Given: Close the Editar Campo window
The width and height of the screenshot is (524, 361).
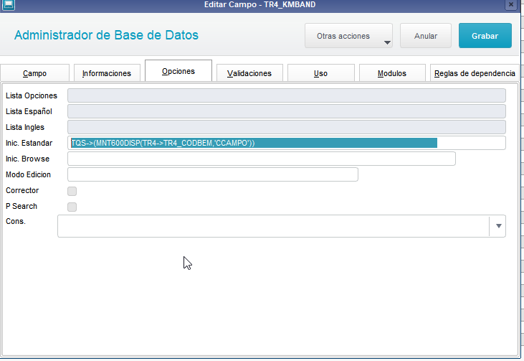Looking at the screenshot, I should click(x=510, y=5).
